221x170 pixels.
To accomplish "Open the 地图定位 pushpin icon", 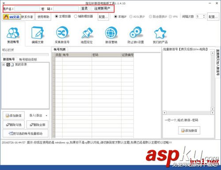I will point(87,35).
